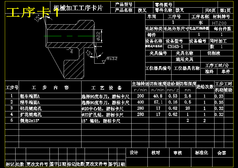Select the 铸件 blank type value
Screen dimensions: 238x168
pyautogui.click(x=151, y=35)
